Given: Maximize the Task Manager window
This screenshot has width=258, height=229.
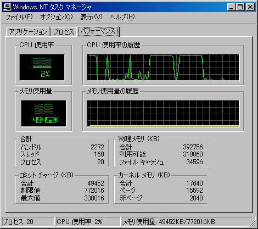Looking at the screenshot, I should (240, 7).
